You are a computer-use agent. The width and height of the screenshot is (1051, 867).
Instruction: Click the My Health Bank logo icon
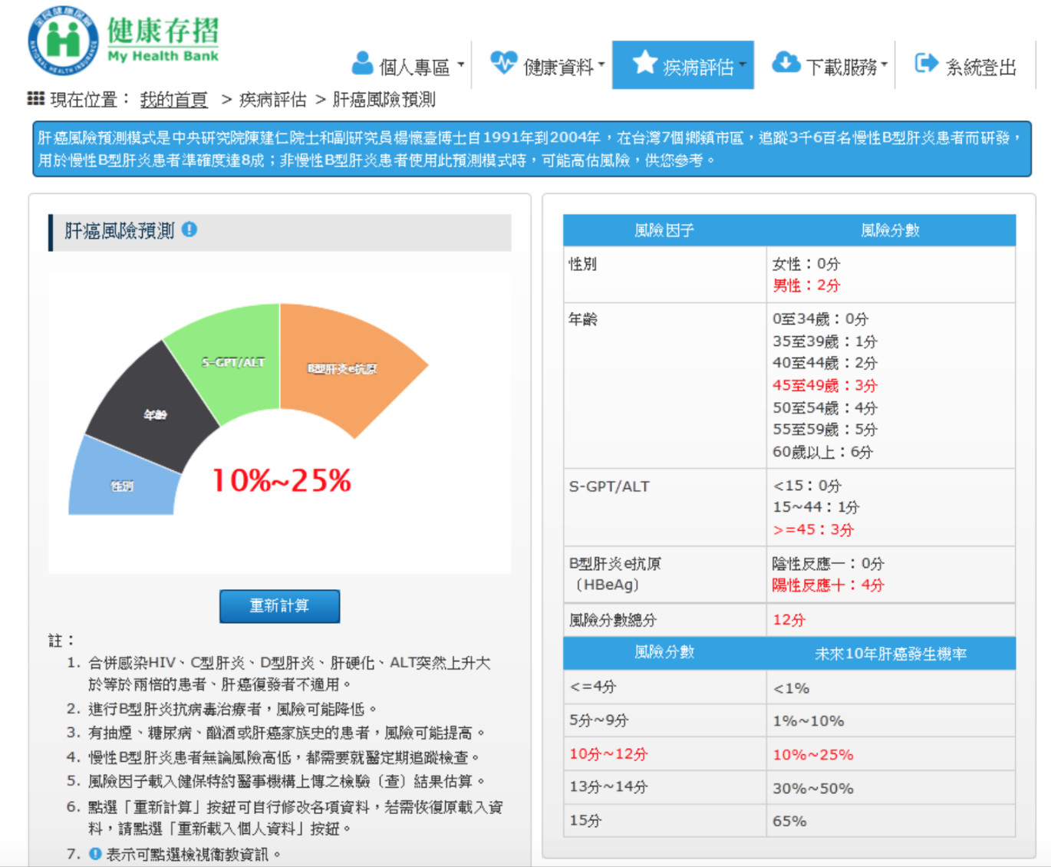pyautogui.click(x=65, y=37)
